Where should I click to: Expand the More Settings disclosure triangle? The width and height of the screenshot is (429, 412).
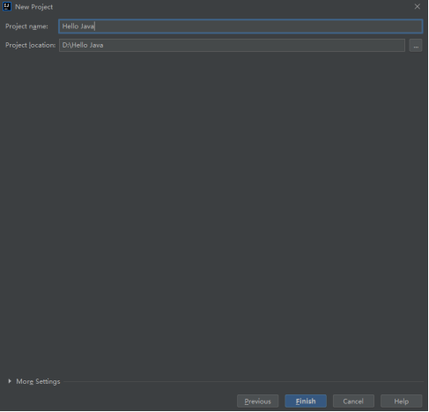pos(10,381)
